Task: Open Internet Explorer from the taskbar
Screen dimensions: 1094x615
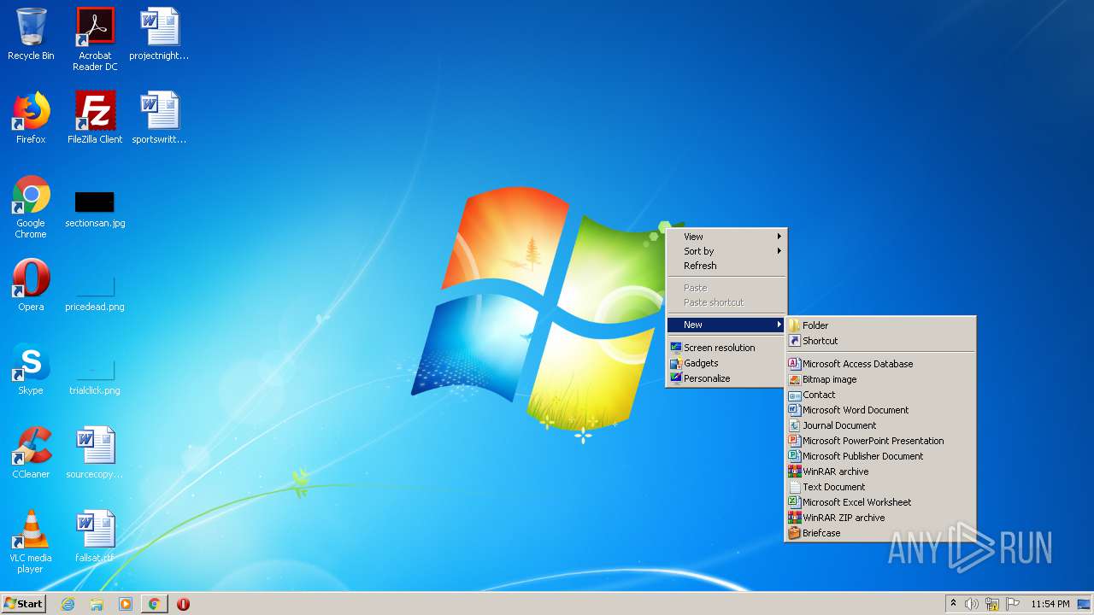Action: pos(68,604)
